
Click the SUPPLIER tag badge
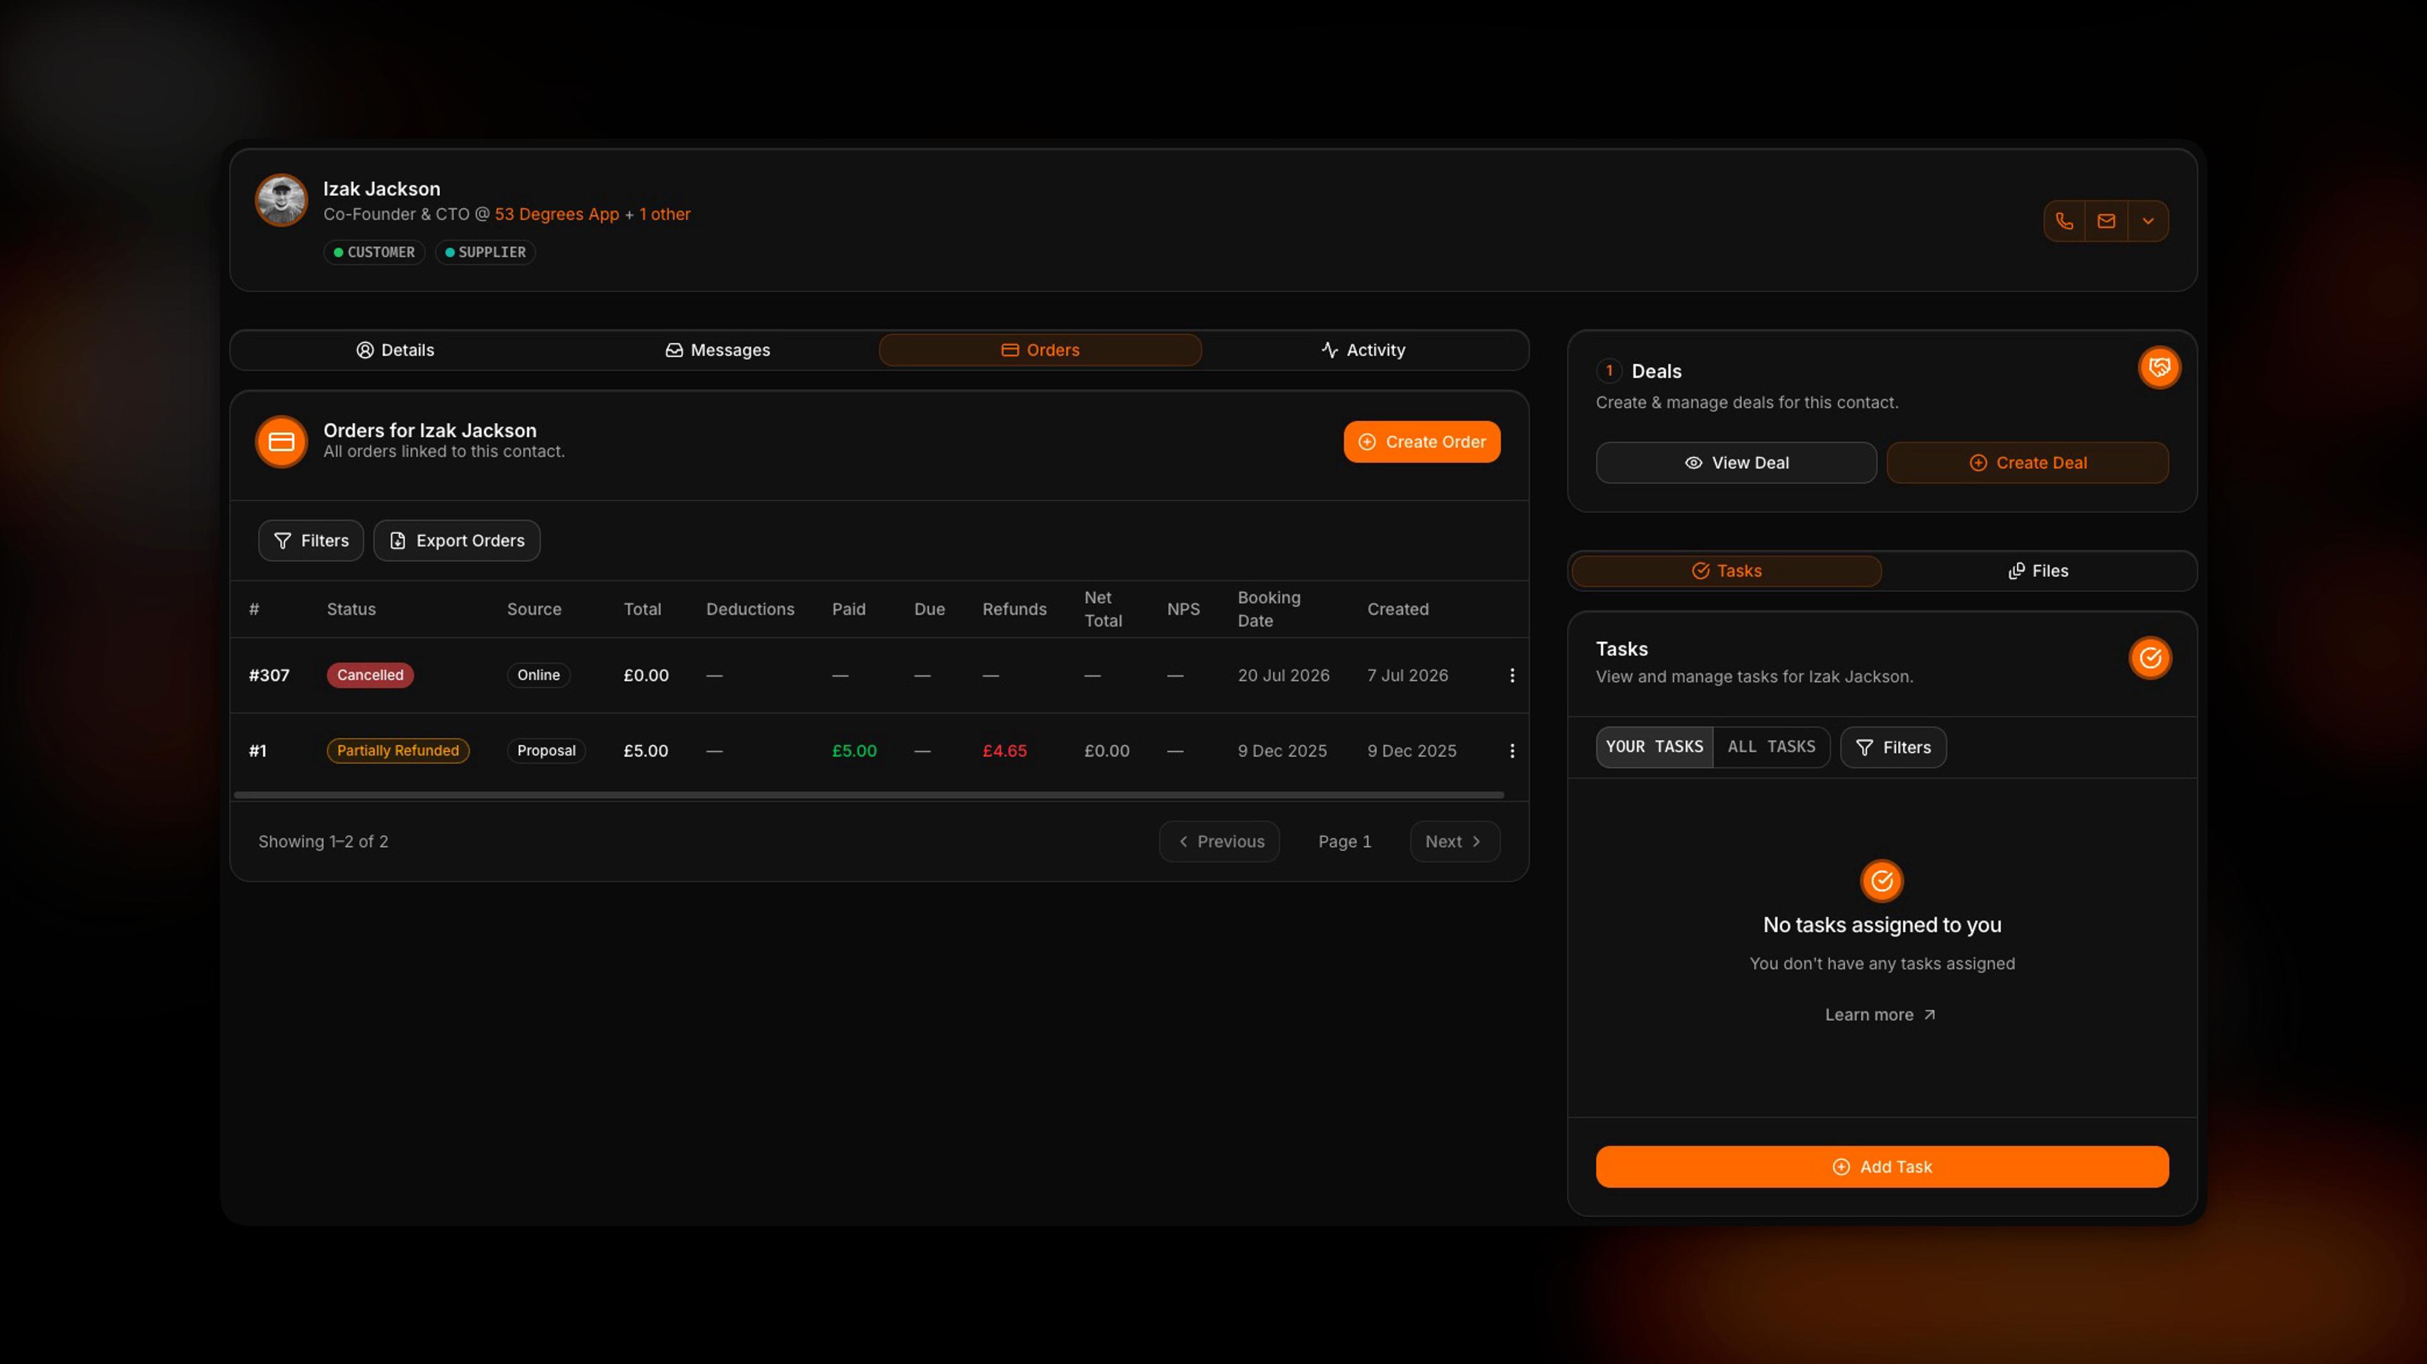pyautogui.click(x=485, y=253)
